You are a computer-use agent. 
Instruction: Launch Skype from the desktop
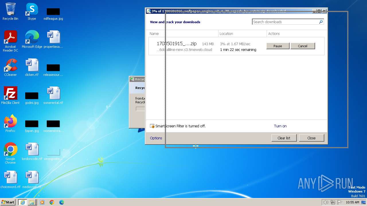pos(32,11)
